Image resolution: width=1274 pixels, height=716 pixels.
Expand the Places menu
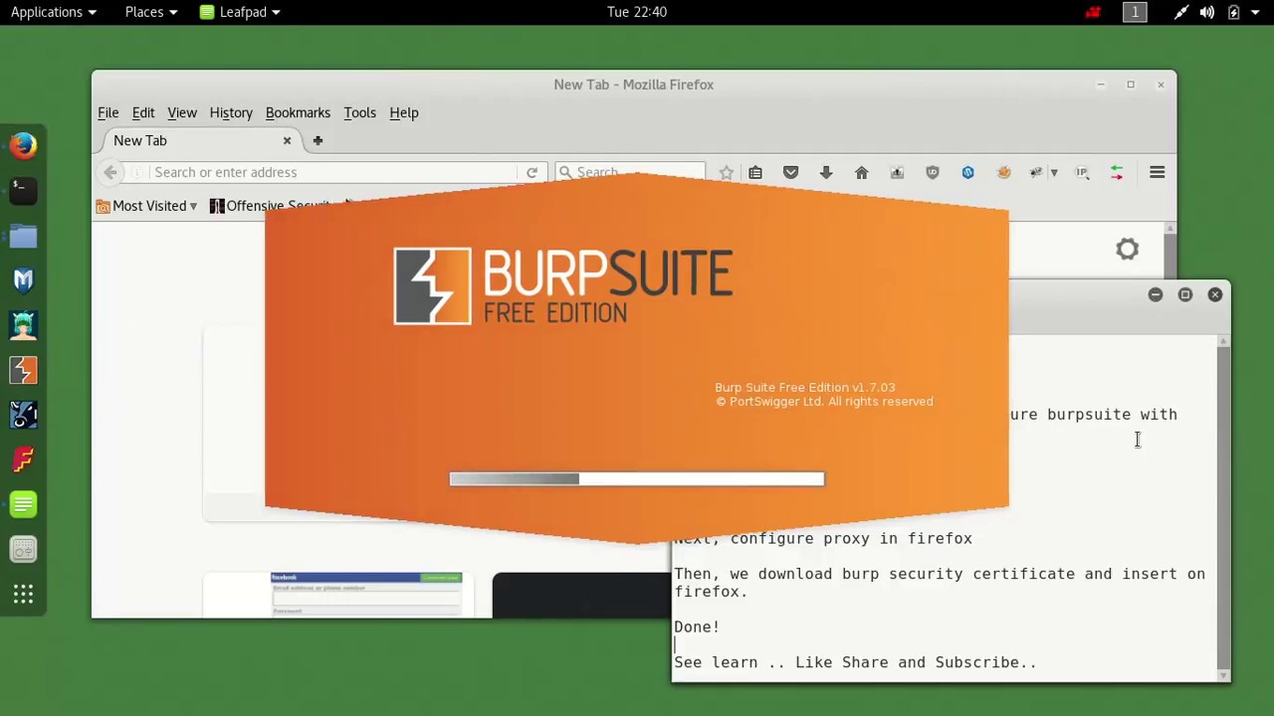click(x=151, y=12)
